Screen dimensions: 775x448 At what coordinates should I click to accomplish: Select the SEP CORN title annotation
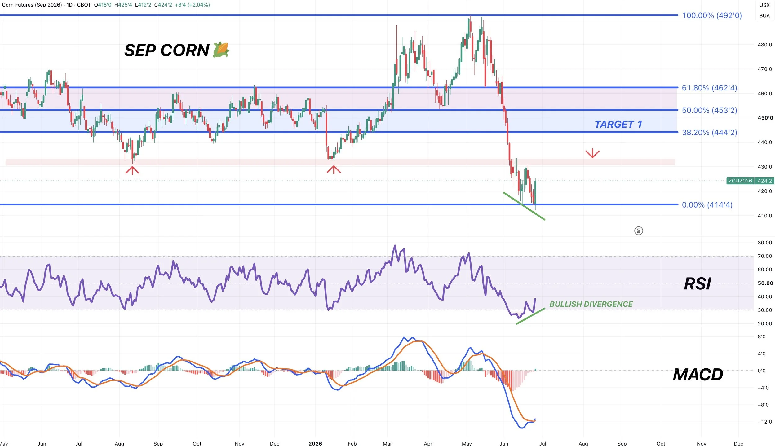177,50
